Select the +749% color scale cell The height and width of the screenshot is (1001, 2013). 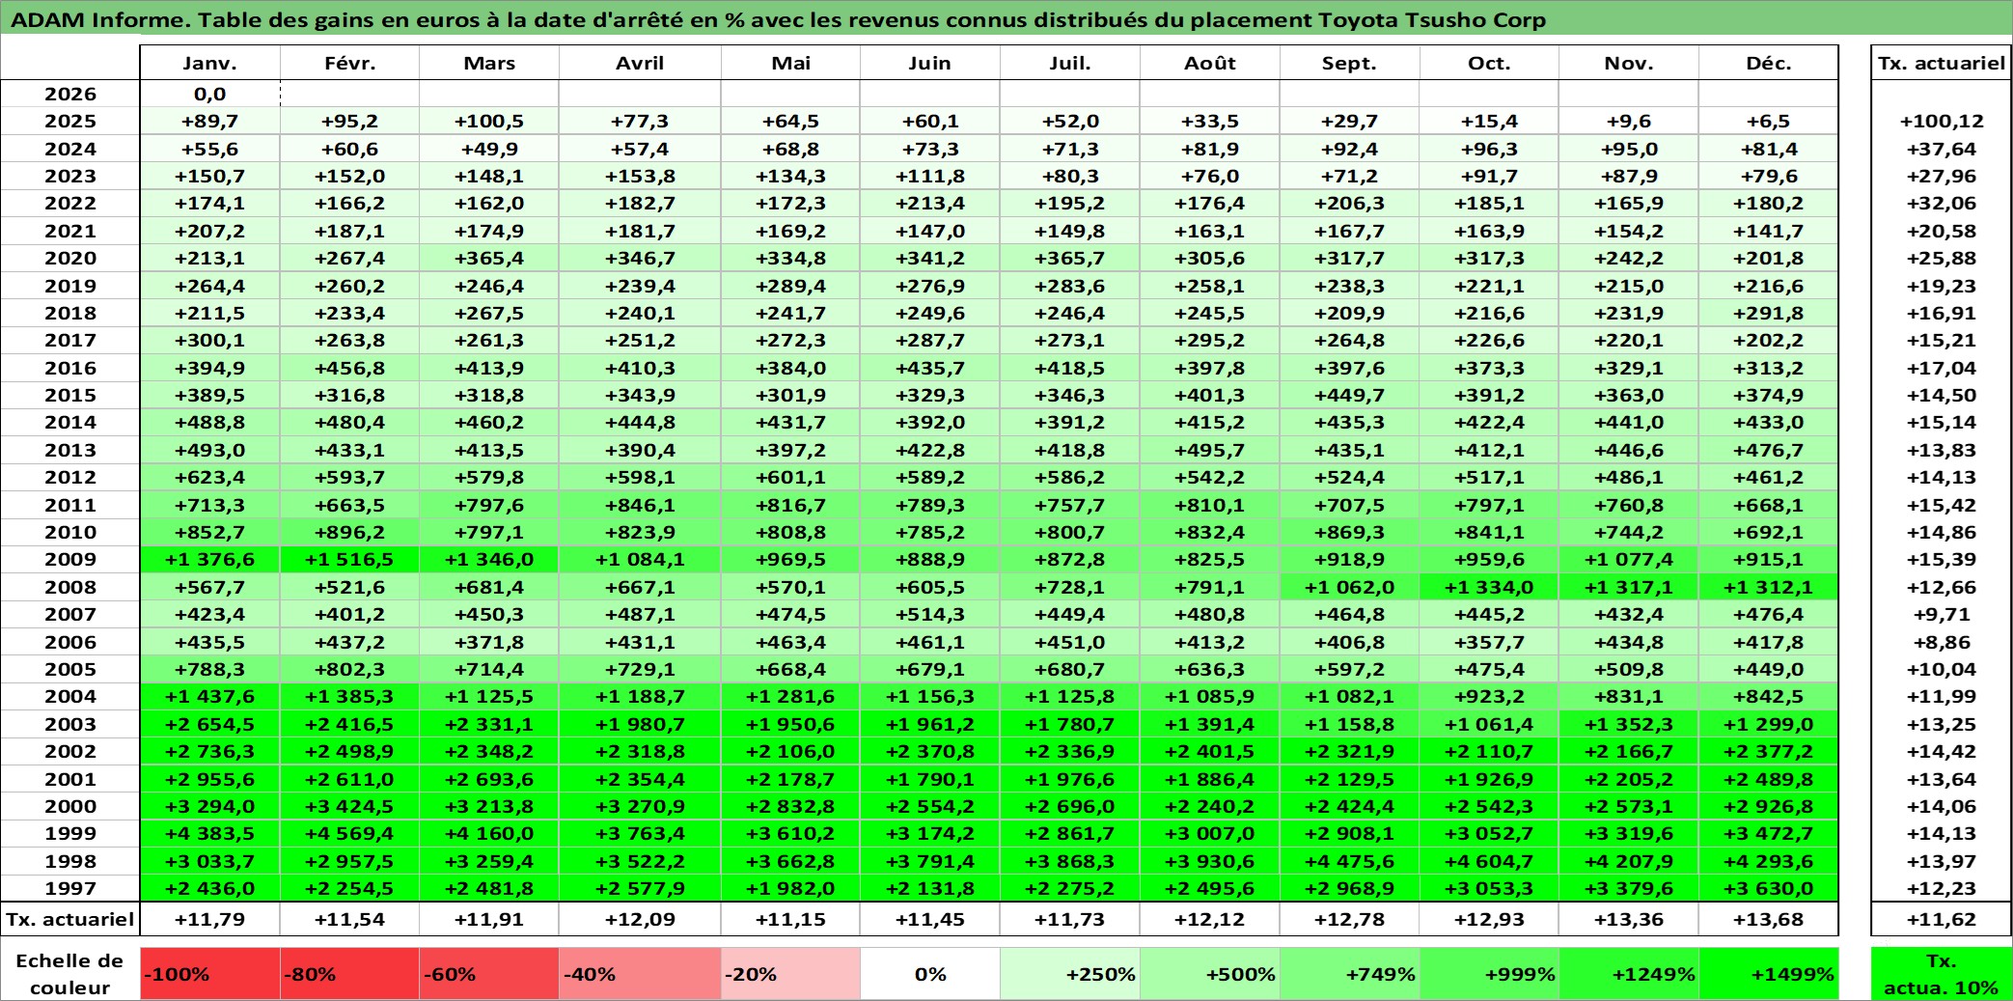(1350, 974)
